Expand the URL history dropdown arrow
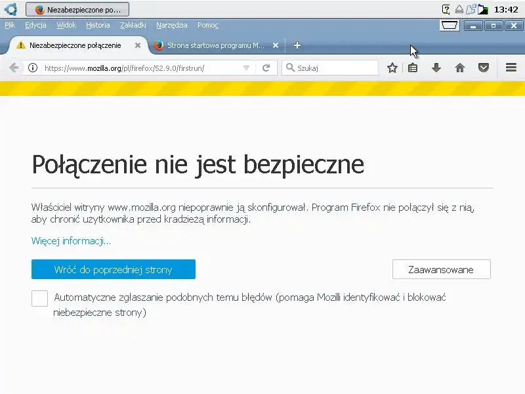 [247, 68]
